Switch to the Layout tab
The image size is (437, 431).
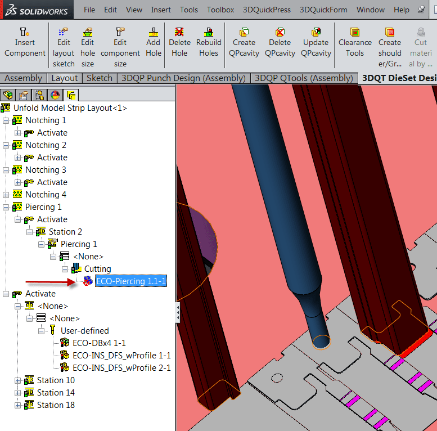(64, 78)
